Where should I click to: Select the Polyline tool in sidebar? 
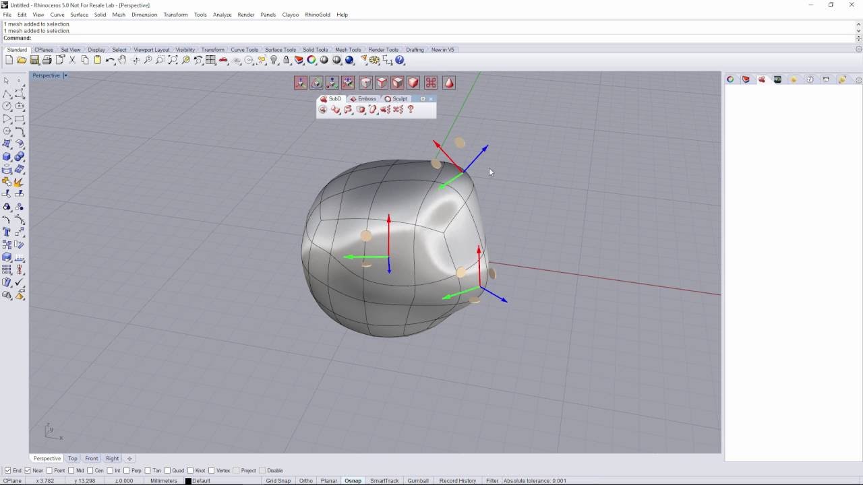pos(7,94)
